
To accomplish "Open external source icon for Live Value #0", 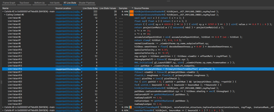I will (x=81, y=18).
